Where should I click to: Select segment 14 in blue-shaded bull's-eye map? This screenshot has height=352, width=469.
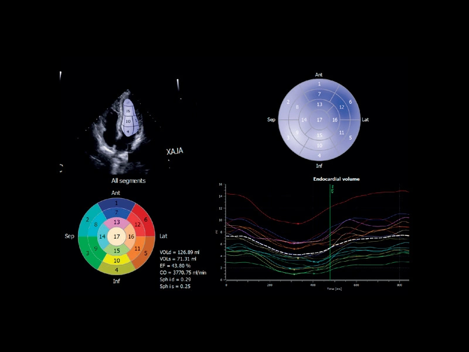(304, 119)
